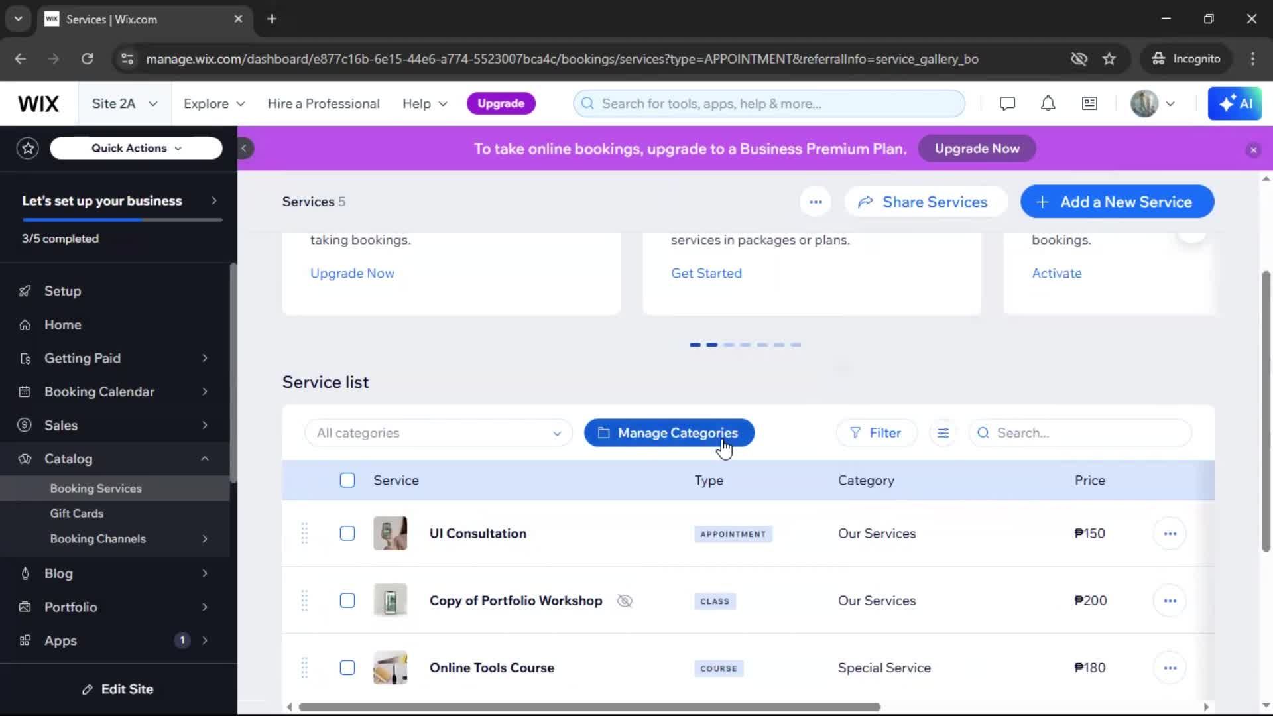Go back in browser history

pos(21,59)
